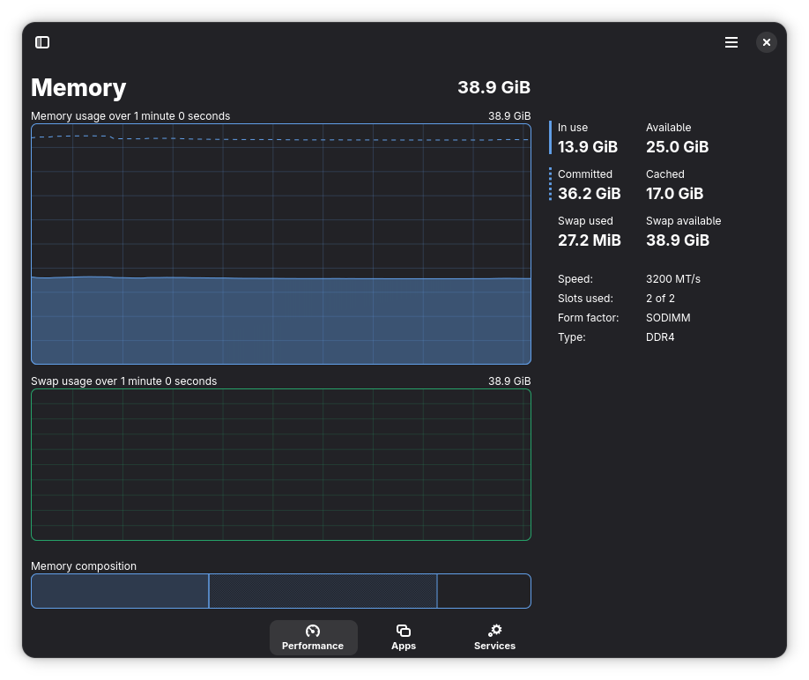The image size is (809, 680).
Task: Click the Memory composition label
Action: click(84, 566)
